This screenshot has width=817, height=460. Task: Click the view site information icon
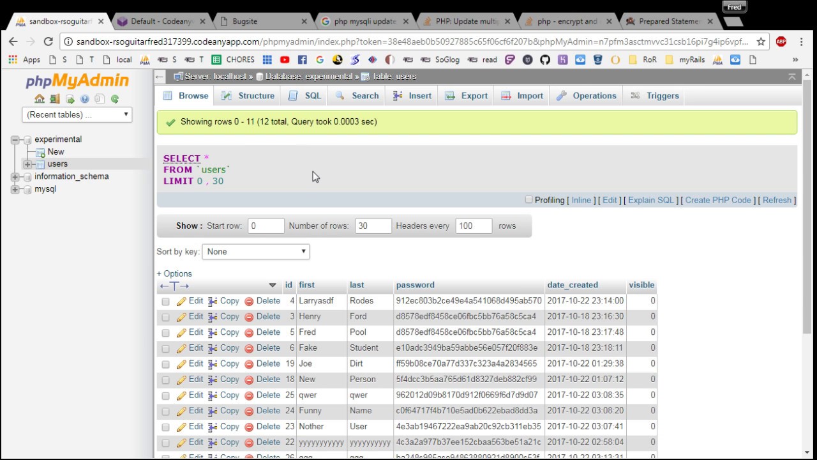(x=68, y=42)
